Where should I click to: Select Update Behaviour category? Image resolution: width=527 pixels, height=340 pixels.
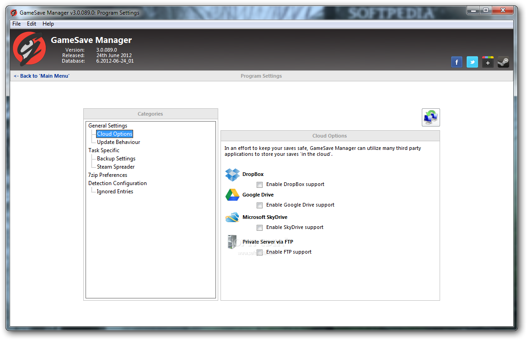(118, 142)
